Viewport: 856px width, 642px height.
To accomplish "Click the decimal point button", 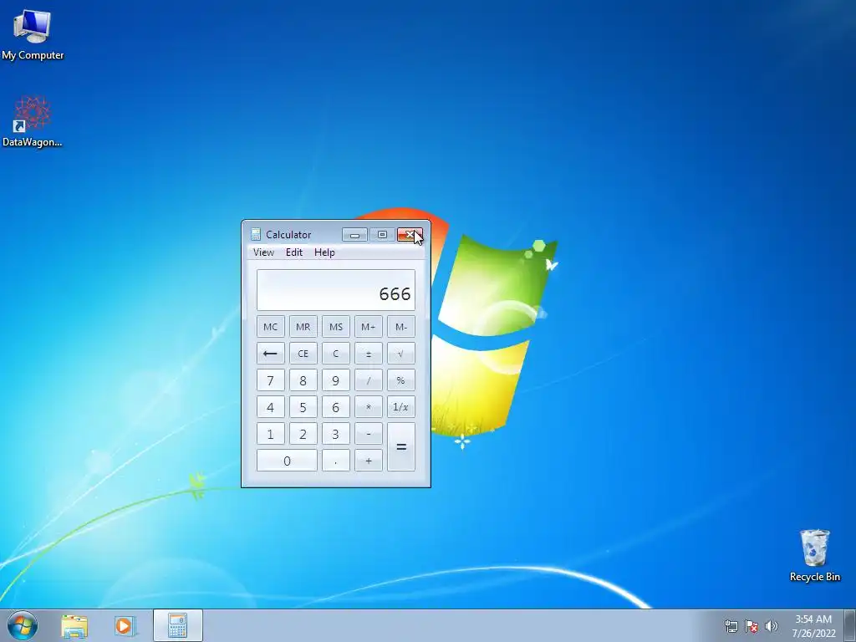I will [x=336, y=461].
